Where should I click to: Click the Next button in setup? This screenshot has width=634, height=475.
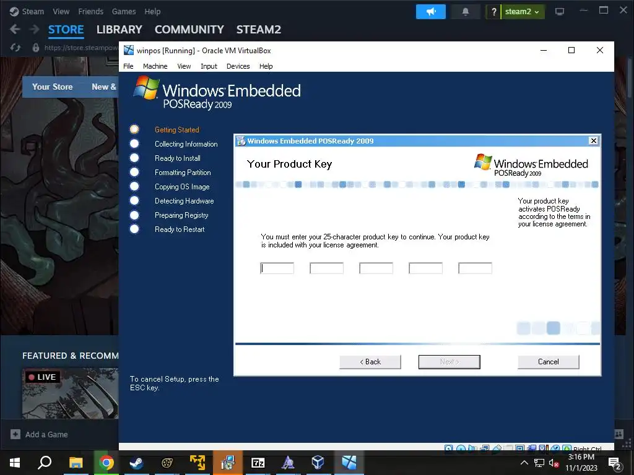click(449, 362)
